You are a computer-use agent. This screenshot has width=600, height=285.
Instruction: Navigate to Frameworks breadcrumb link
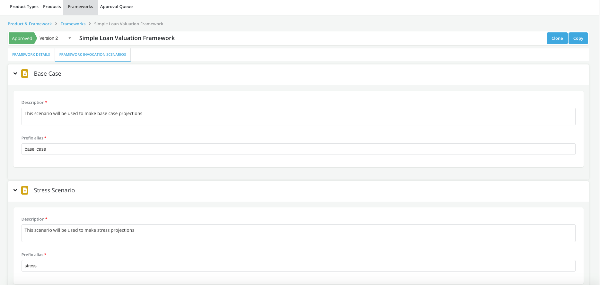[x=73, y=24]
